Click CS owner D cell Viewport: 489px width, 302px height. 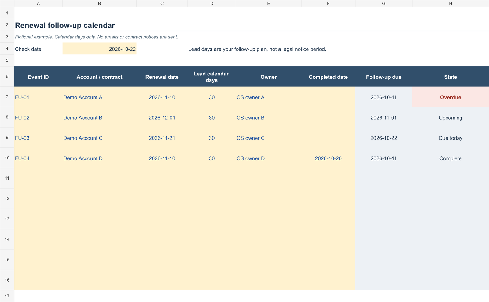(268, 158)
